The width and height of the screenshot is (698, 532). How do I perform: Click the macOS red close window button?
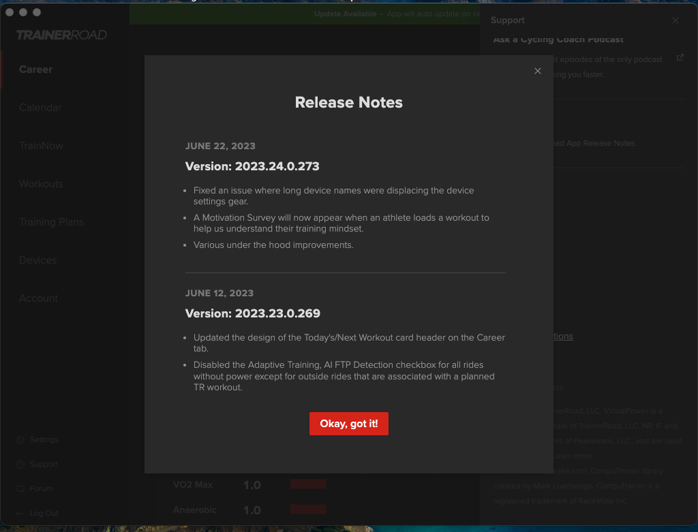10,12
